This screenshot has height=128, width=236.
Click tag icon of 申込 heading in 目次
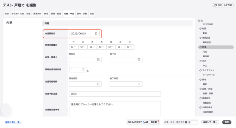pos(200,61)
